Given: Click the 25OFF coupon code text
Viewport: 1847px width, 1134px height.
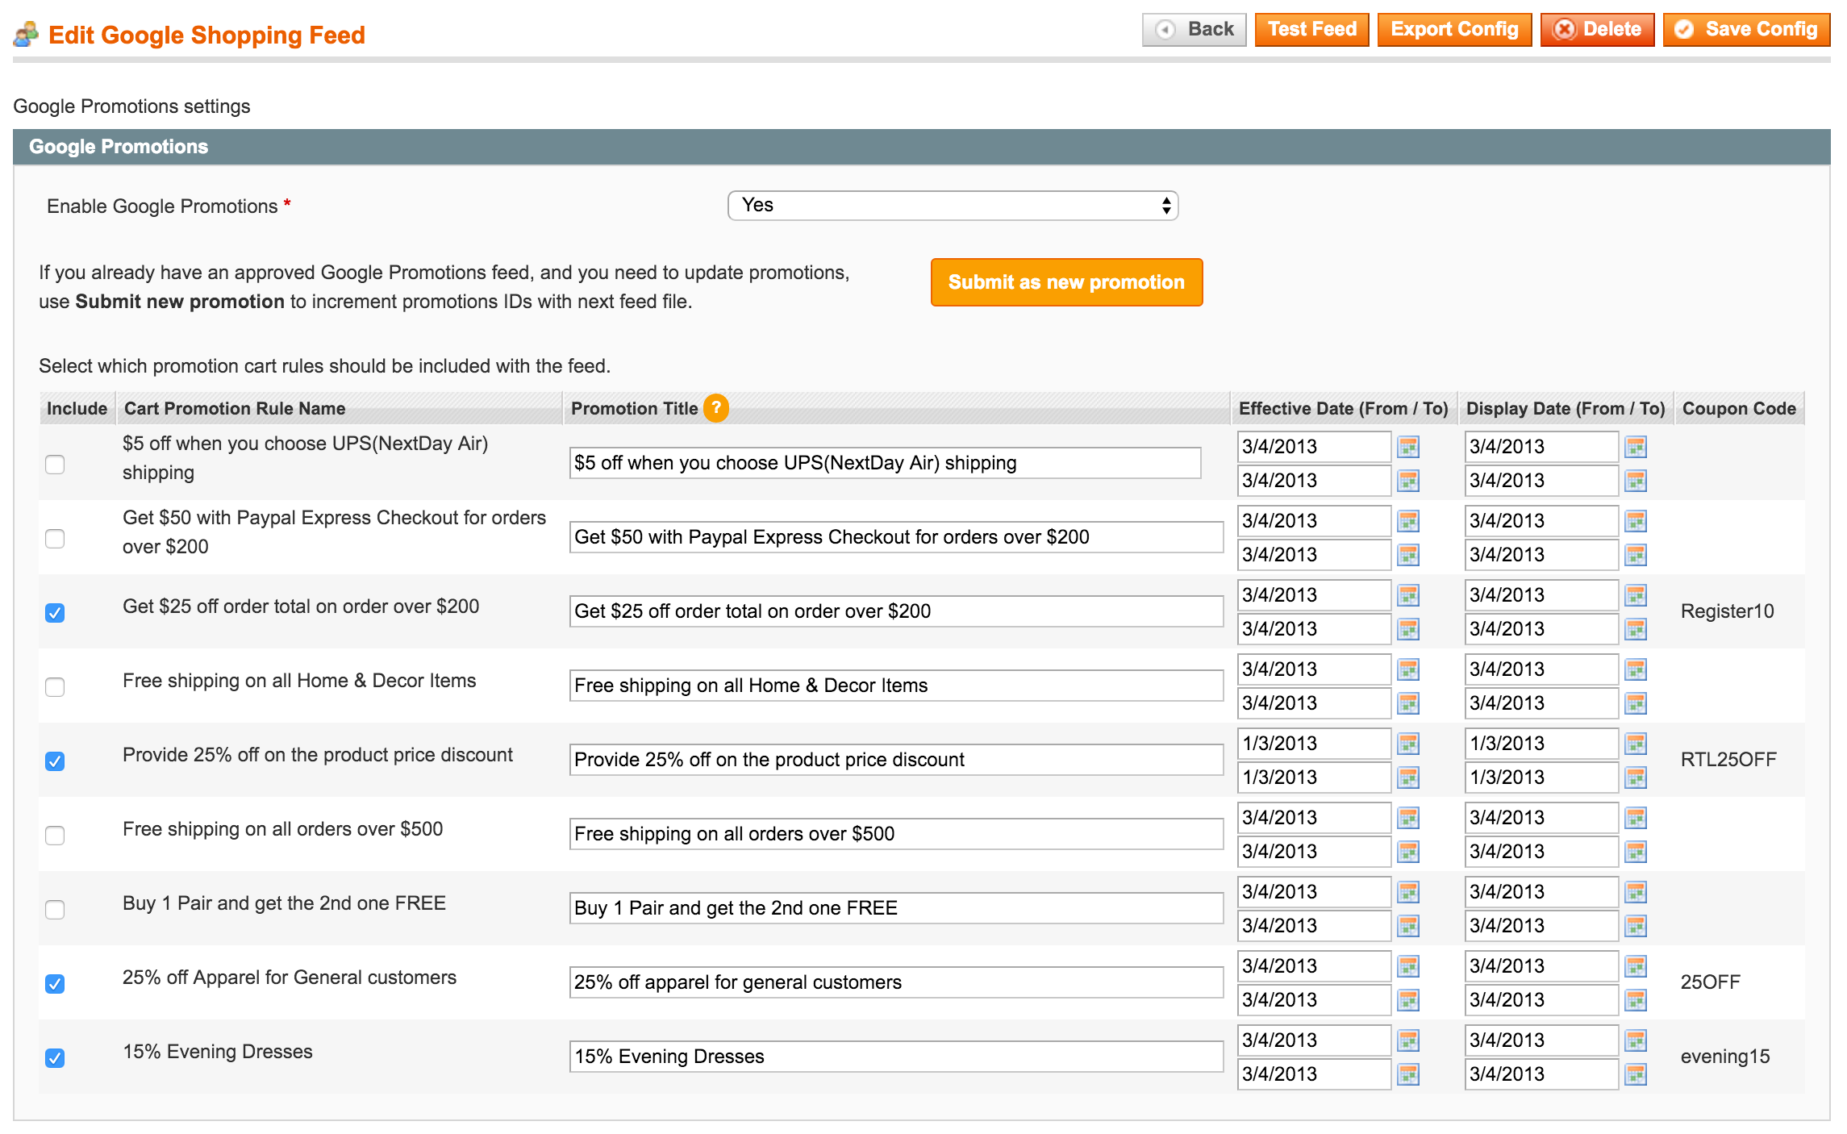Looking at the screenshot, I should 1710,982.
